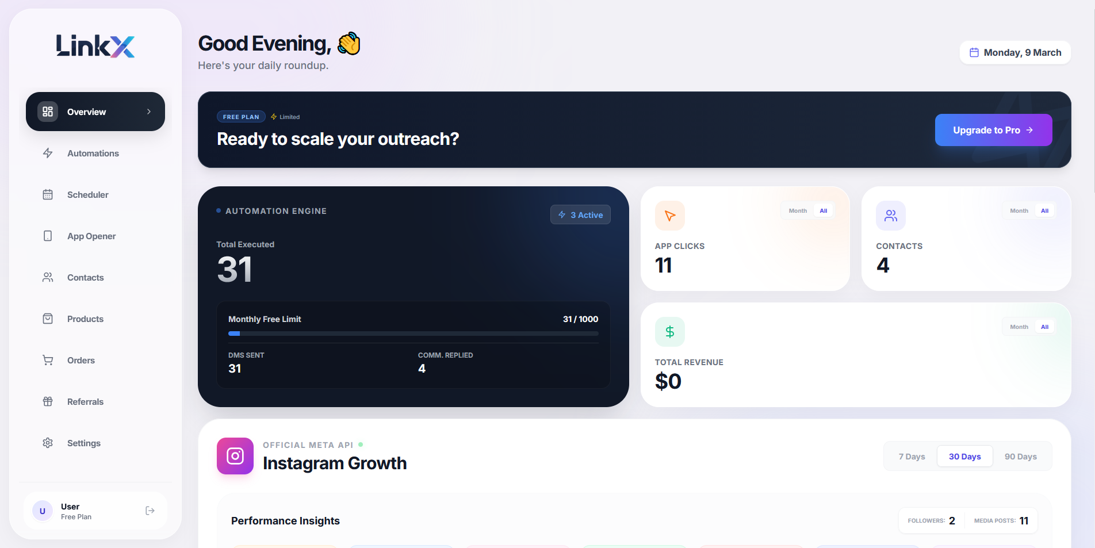
Task: Click the logout icon next to User Free Plan
Action: pyautogui.click(x=150, y=511)
